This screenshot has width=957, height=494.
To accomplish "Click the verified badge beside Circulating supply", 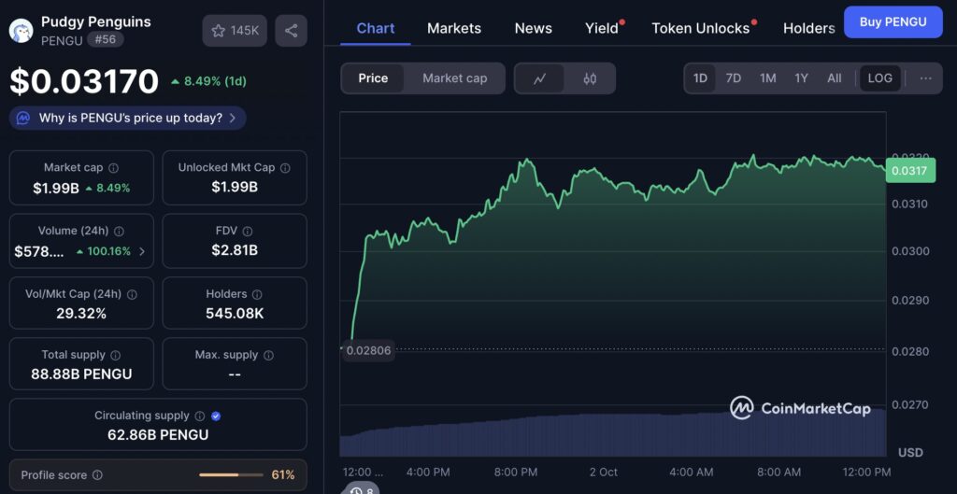I will click(x=216, y=416).
